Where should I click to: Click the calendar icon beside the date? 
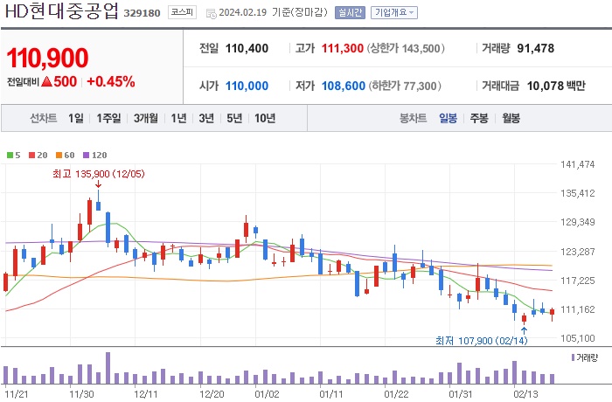tap(211, 14)
